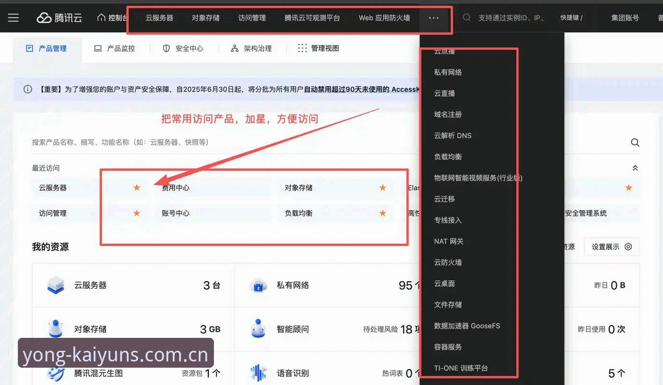Click the 设置展示 button
The image size is (663, 385).
[x=612, y=246]
